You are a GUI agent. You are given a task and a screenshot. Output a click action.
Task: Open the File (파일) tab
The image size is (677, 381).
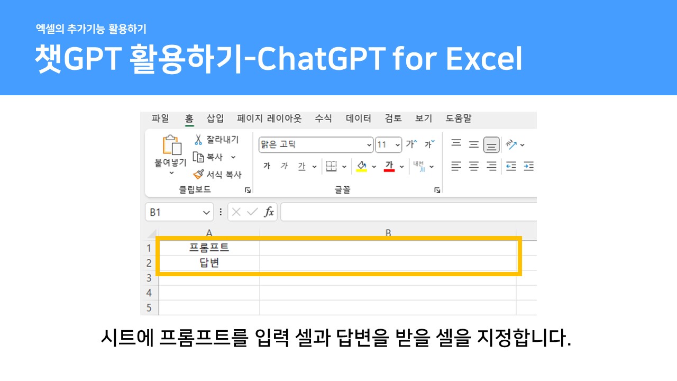pyautogui.click(x=160, y=119)
